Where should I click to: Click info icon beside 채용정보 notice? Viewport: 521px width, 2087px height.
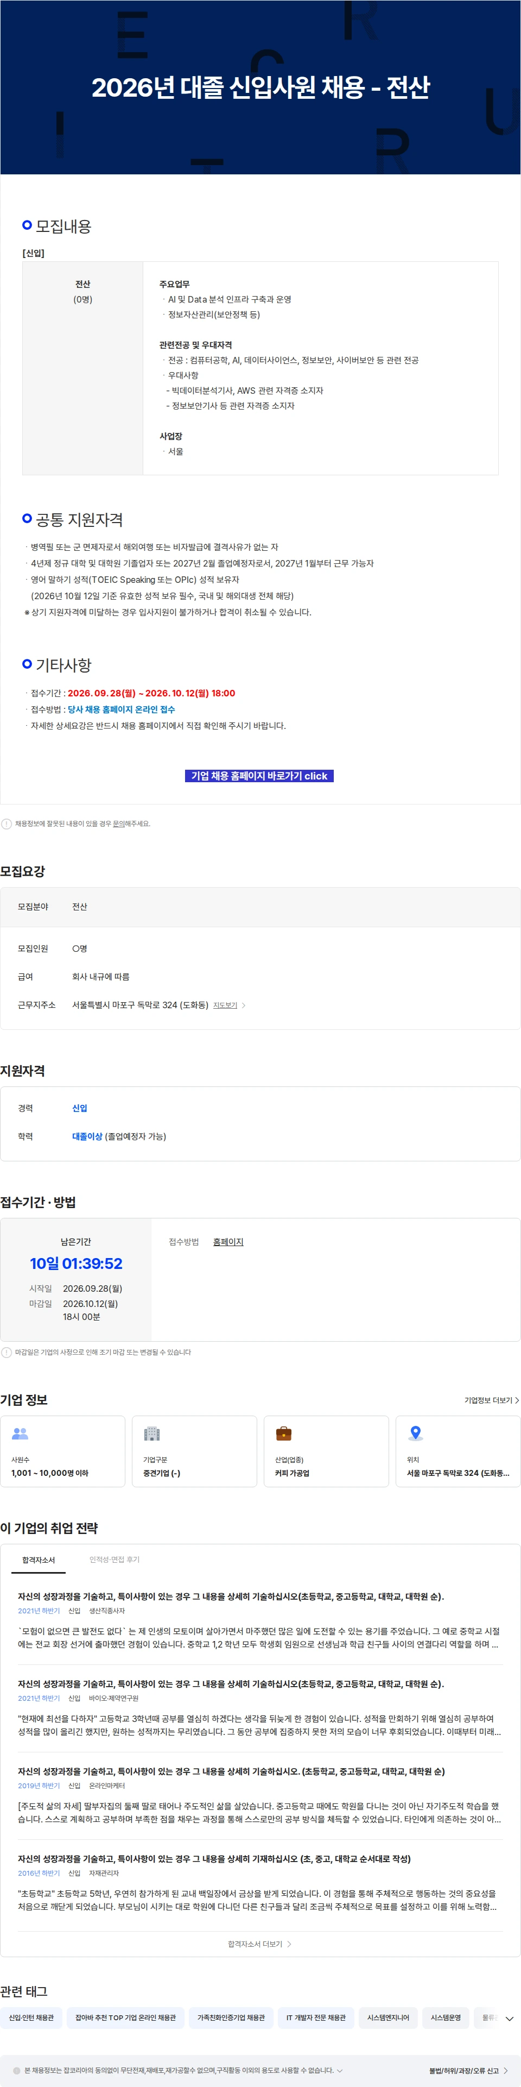[7, 824]
